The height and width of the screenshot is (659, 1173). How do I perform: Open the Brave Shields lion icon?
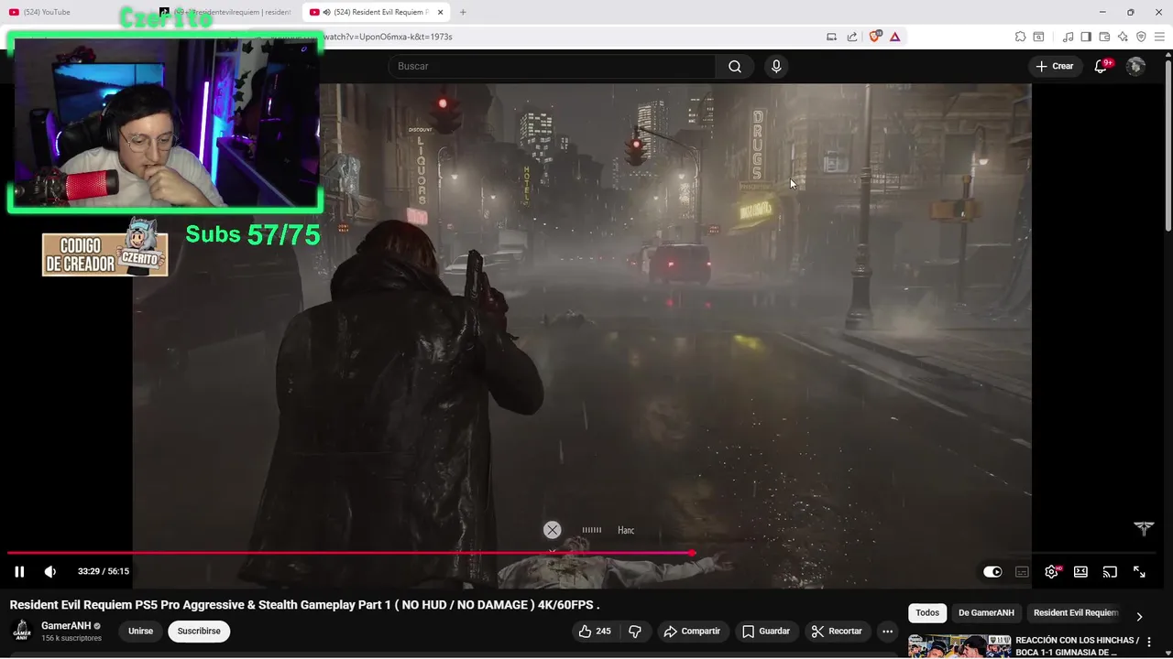coord(874,37)
